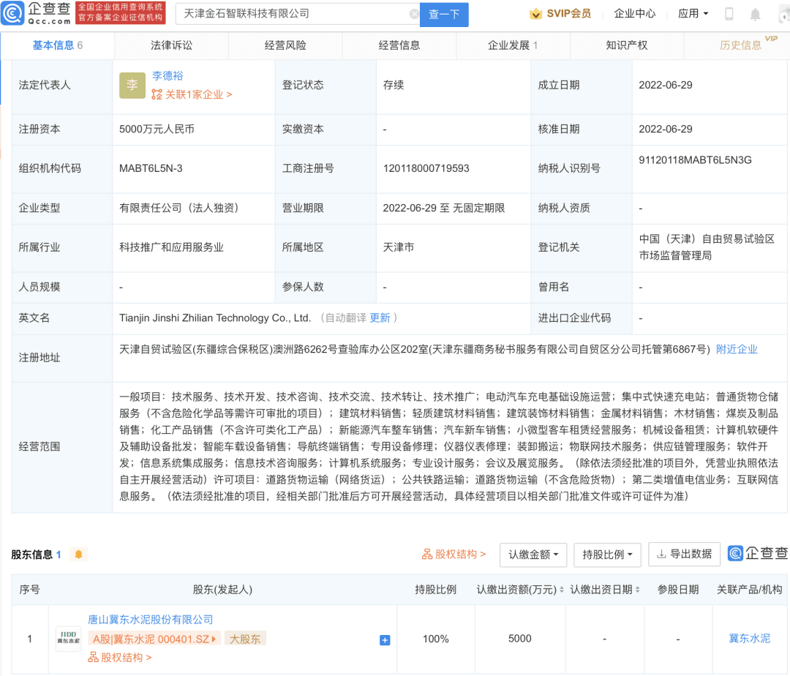The image size is (790, 676).
Task: Open notifications via header bell icon
Action: click(x=755, y=14)
